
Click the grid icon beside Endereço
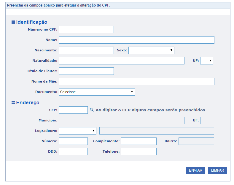[x=13, y=103]
